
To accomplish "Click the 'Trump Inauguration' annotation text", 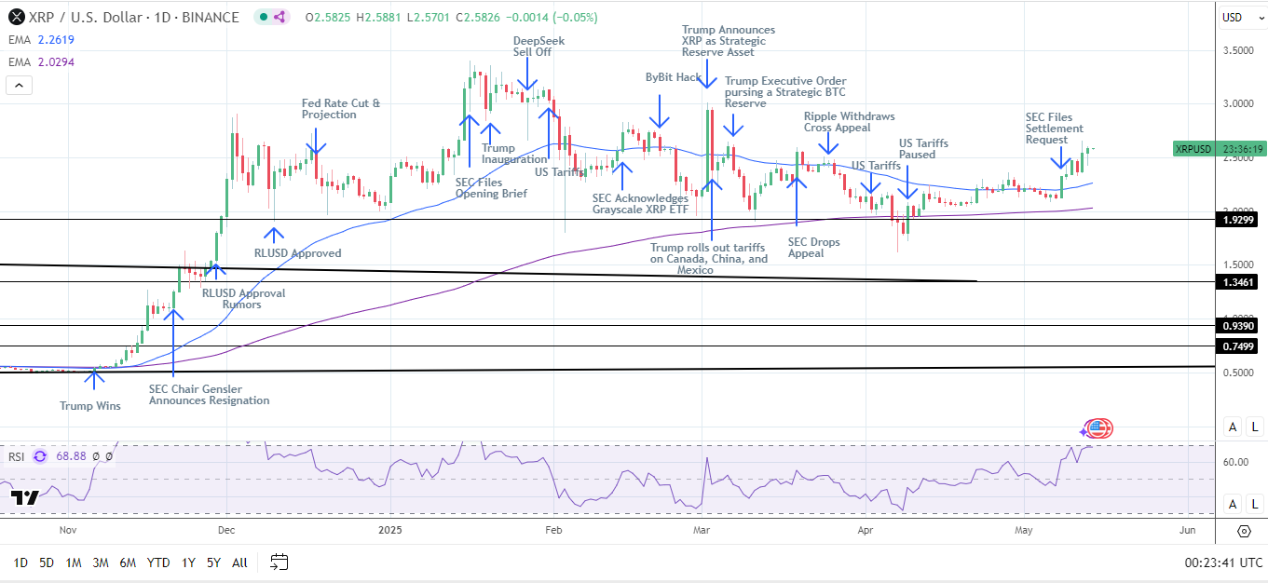I will (514, 154).
